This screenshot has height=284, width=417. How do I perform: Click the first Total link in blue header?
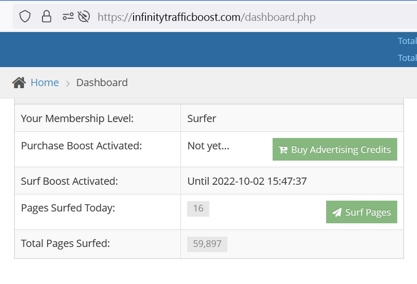[407, 41]
